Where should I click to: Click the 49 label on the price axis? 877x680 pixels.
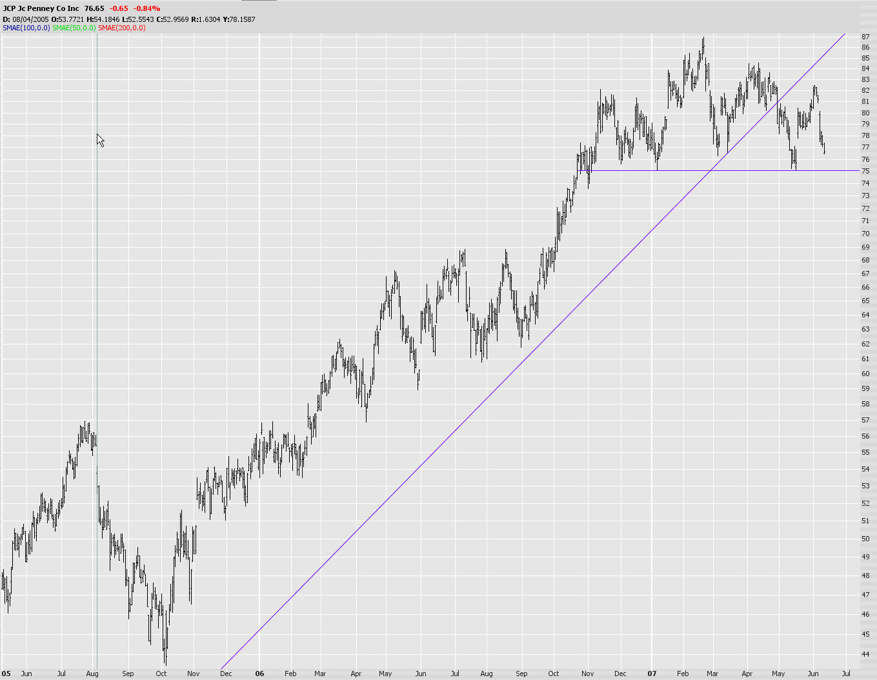click(x=865, y=557)
